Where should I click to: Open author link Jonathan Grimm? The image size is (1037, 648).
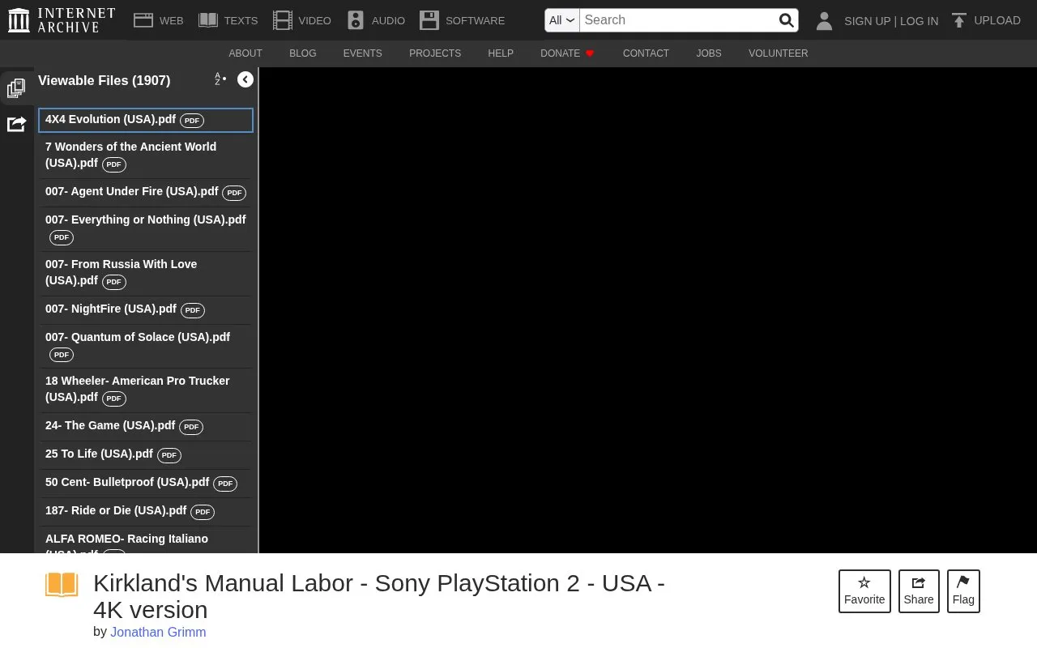tap(158, 632)
